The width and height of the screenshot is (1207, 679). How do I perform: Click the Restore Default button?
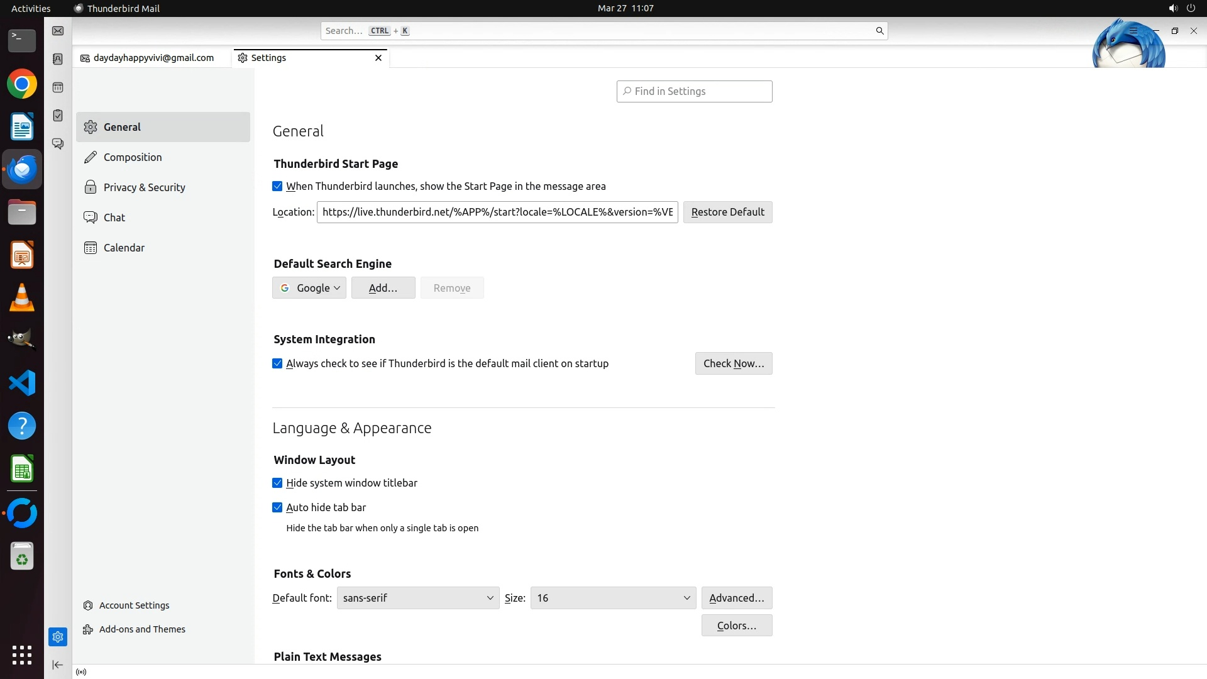727,212
